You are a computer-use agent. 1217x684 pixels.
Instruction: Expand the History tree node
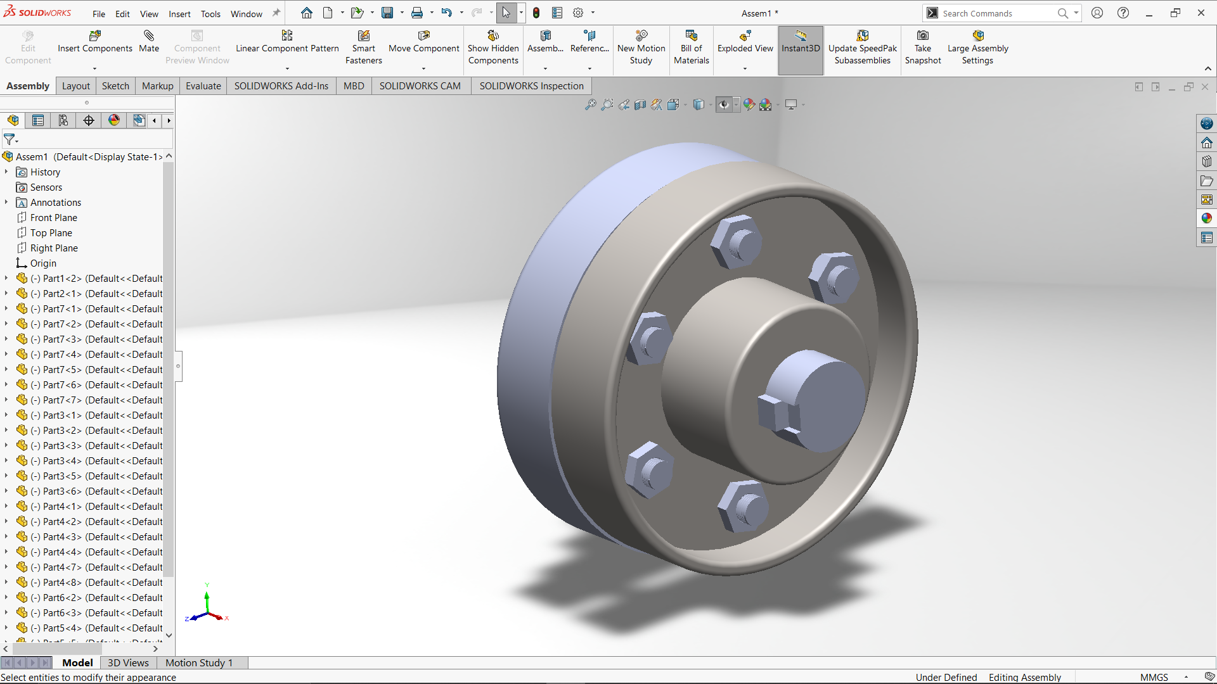point(6,172)
